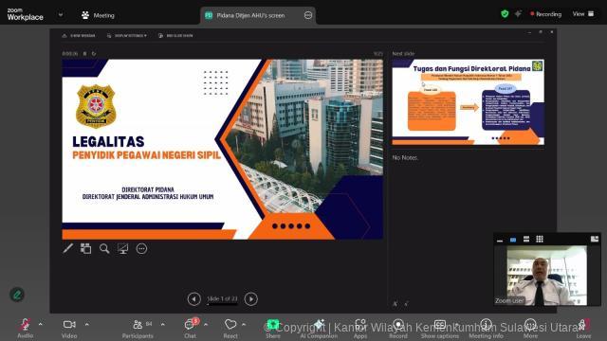The height and width of the screenshot is (341, 607).
Task: Toggle microphone with the Audio button
Action: pyautogui.click(x=26, y=329)
